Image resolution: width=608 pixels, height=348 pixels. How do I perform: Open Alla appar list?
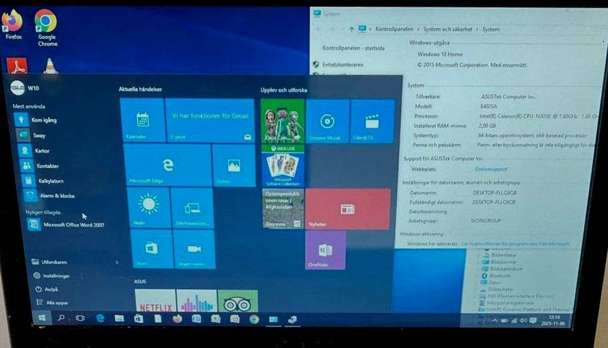pyautogui.click(x=56, y=302)
